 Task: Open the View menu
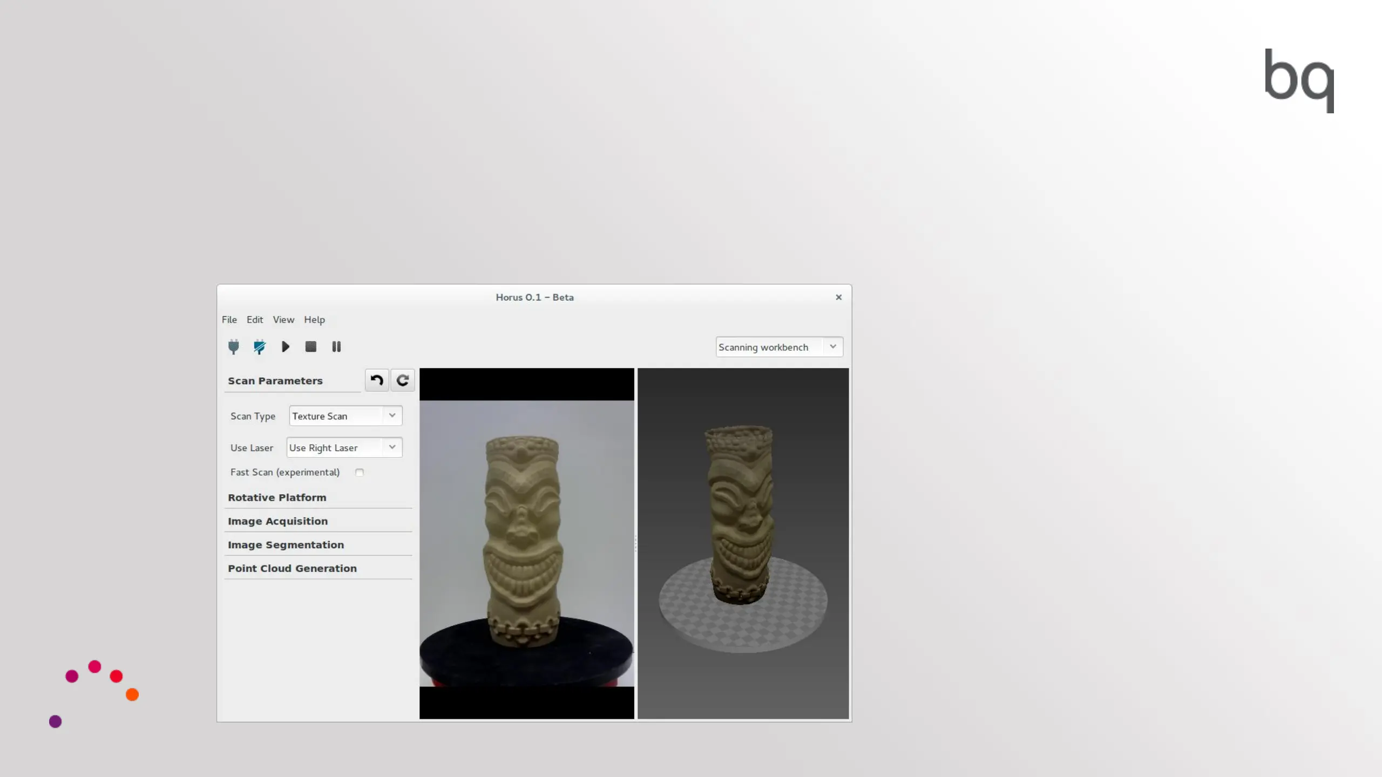(283, 319)
